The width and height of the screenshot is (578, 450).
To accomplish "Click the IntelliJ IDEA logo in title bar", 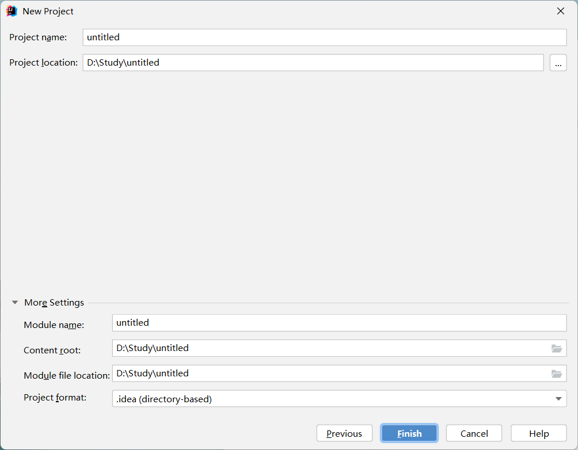I will 12,11.
